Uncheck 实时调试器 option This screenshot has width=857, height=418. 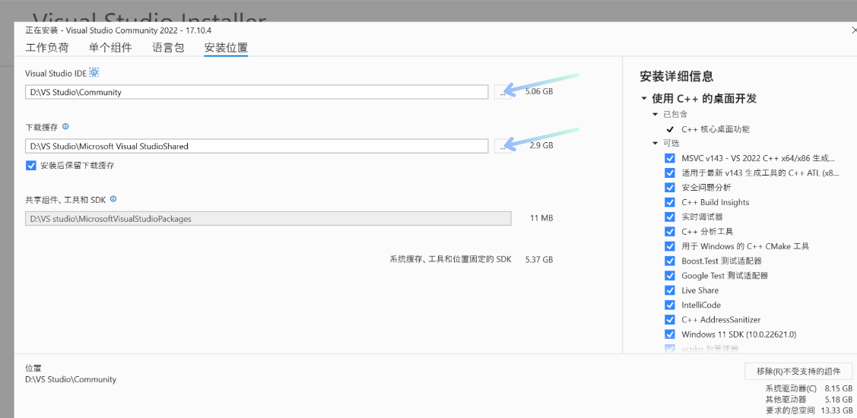(x=669, y=217)
